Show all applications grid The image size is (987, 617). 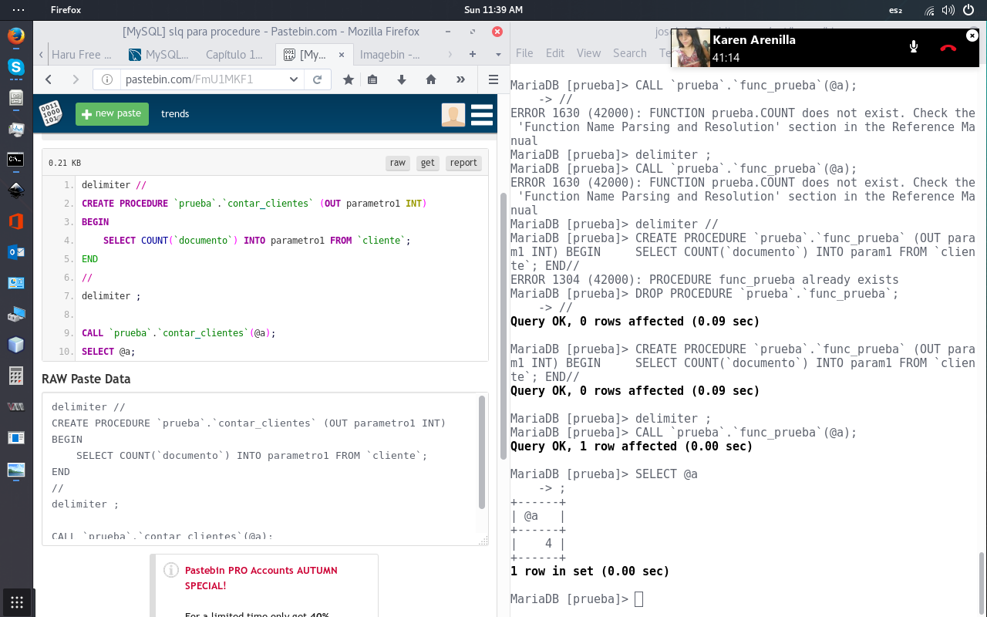pos(16,602)
